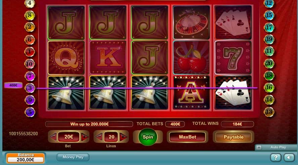
Task: Select payline number 7 marker
Action: click(x=30, y=76)
